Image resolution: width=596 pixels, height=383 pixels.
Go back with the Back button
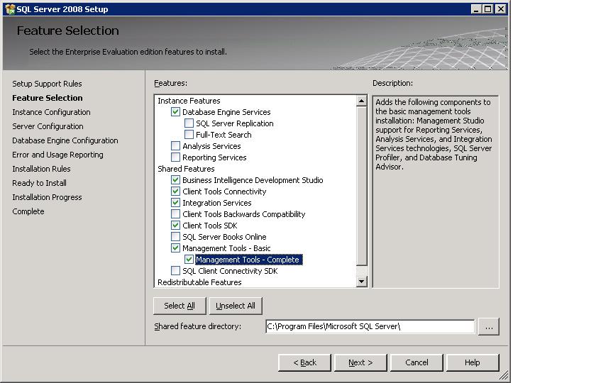pyautogui.click(x=305, y=362)
